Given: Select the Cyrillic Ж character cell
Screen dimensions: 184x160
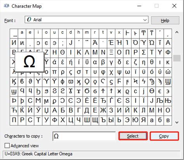Looking at the screenshot, I should (x=103, y=111).
